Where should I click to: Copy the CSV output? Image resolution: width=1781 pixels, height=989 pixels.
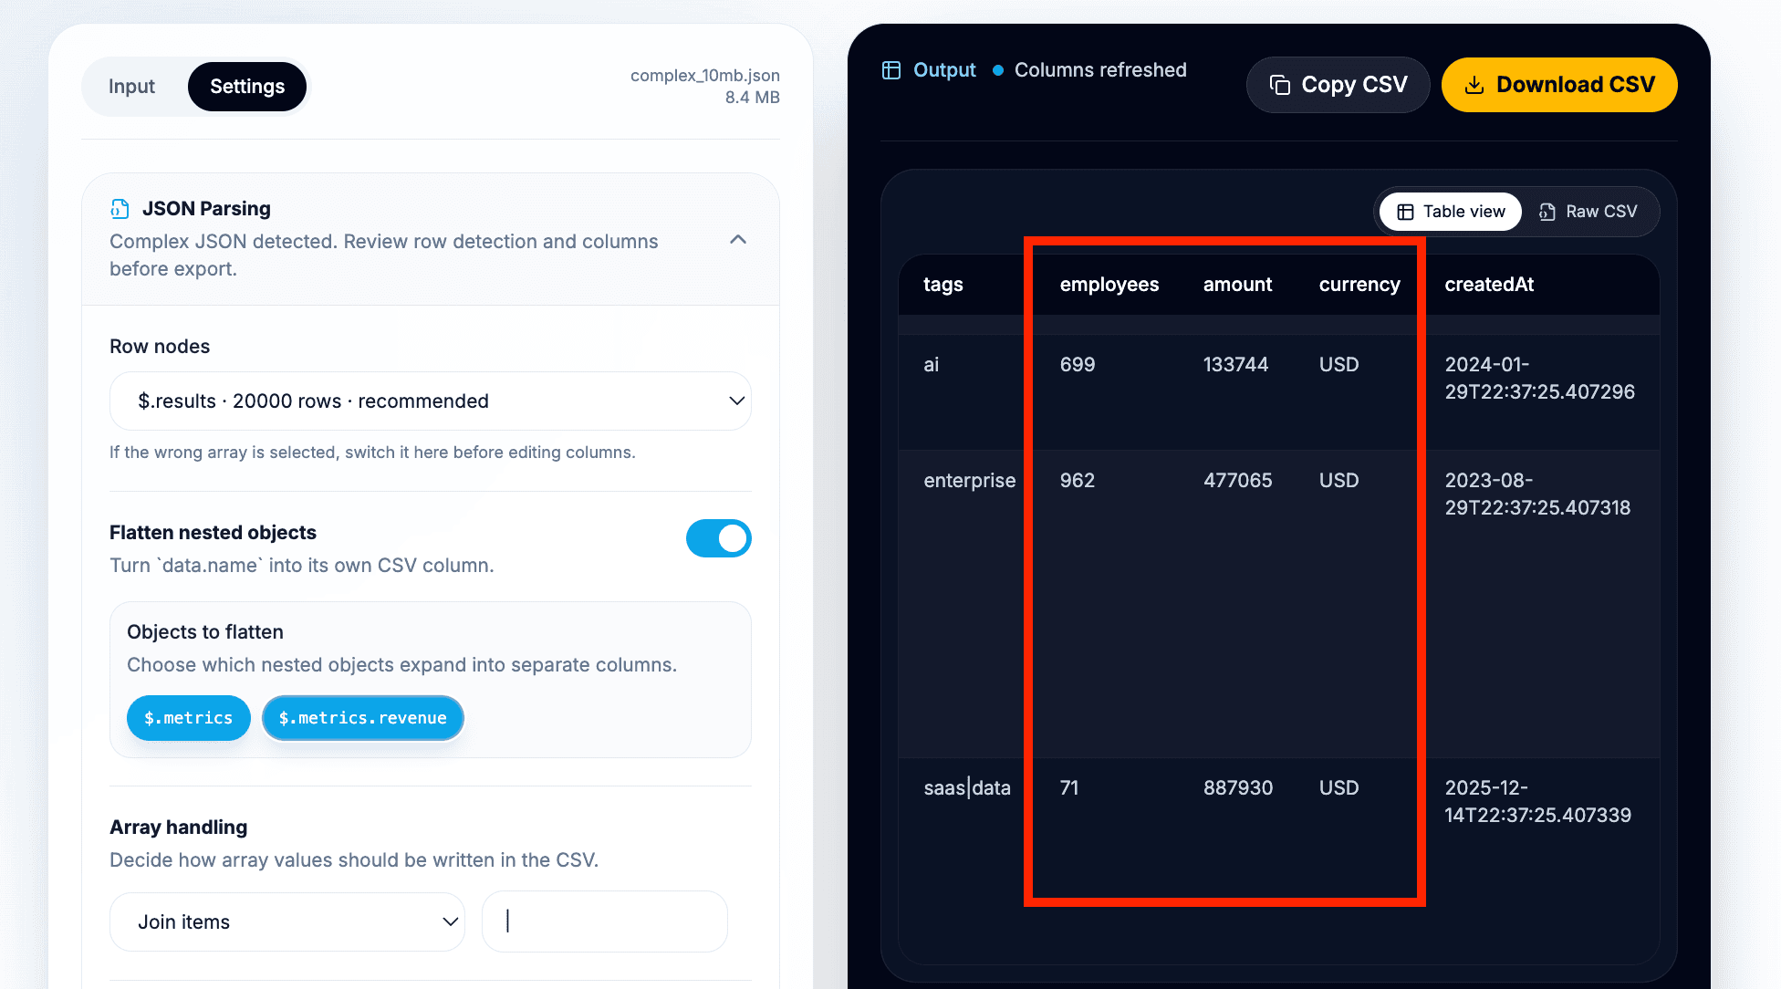coord(1338,85)
